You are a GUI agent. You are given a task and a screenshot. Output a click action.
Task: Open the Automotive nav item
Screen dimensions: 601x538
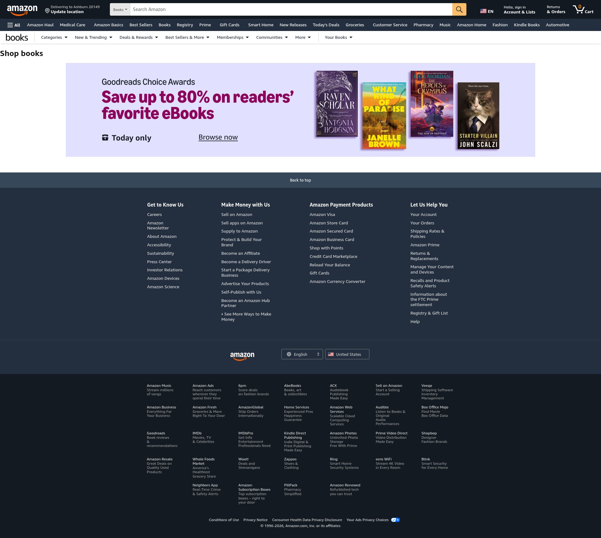point(557,25)
